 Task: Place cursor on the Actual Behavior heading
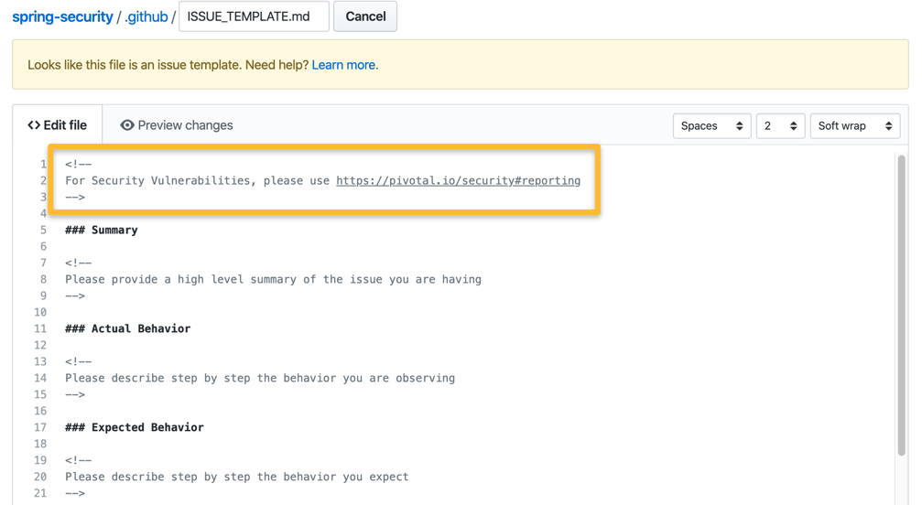[128, 329]
